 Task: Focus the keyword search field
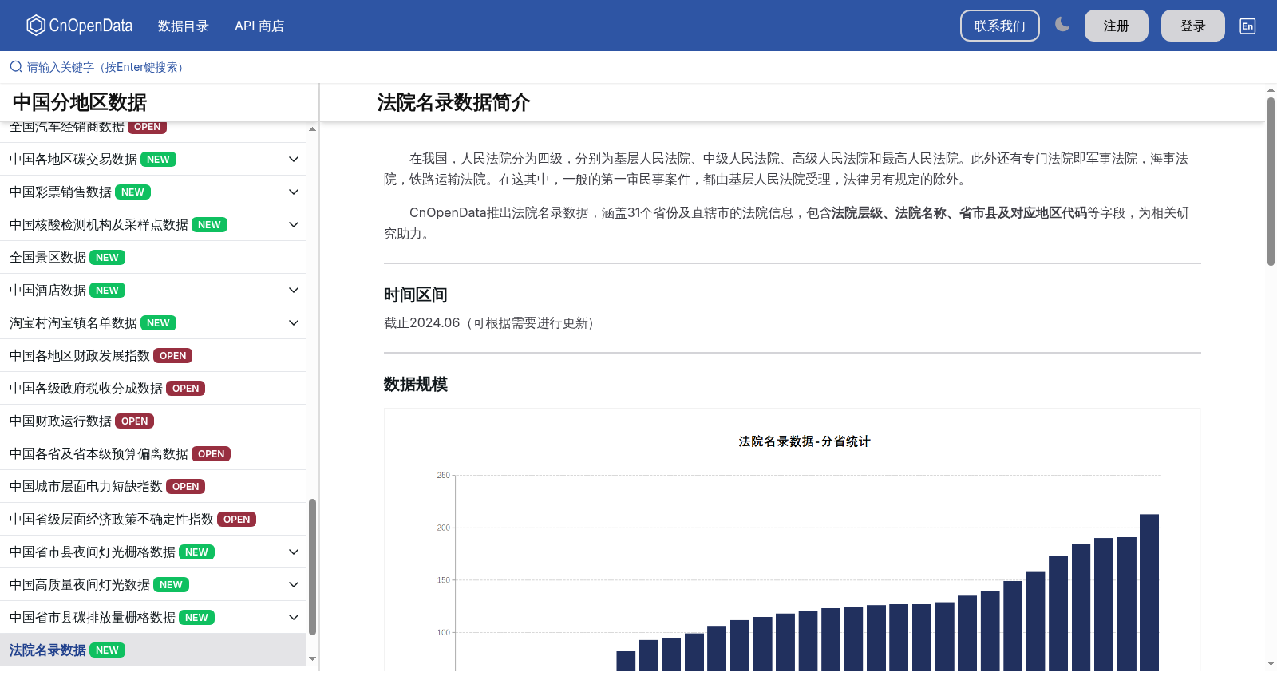pos(638,67)
